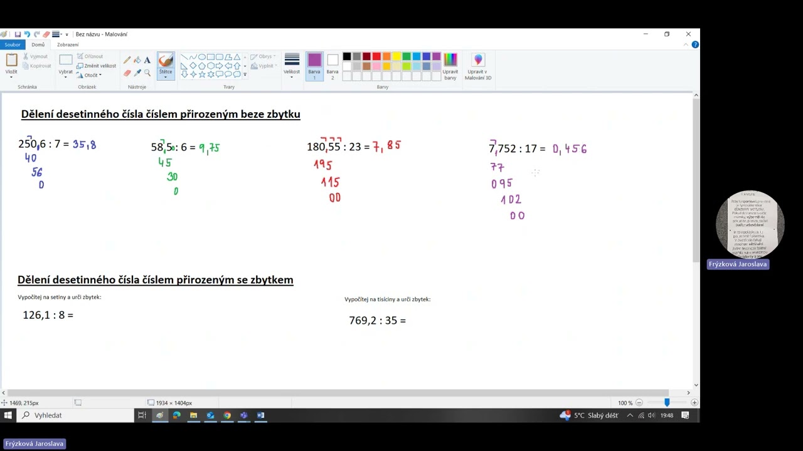This screenshot has width=803, height=451.
Task: Click Save icon in quick access toolbar
Action: coord(18,34)
